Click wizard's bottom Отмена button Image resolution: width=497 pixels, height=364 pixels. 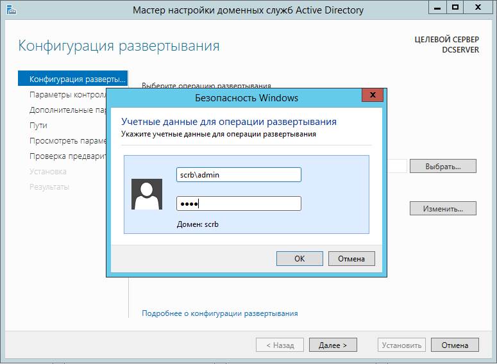tap(455, 345)
